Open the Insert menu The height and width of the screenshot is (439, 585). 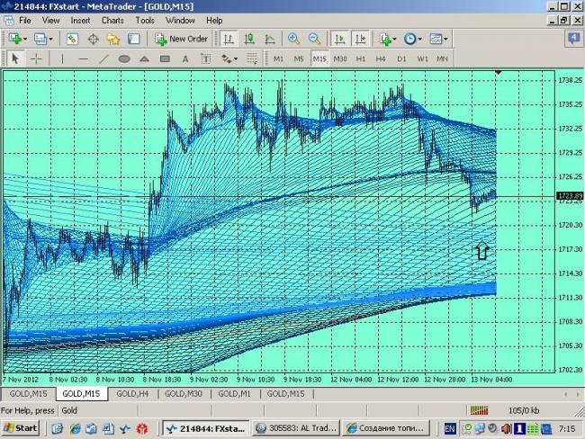coord(80,20)
